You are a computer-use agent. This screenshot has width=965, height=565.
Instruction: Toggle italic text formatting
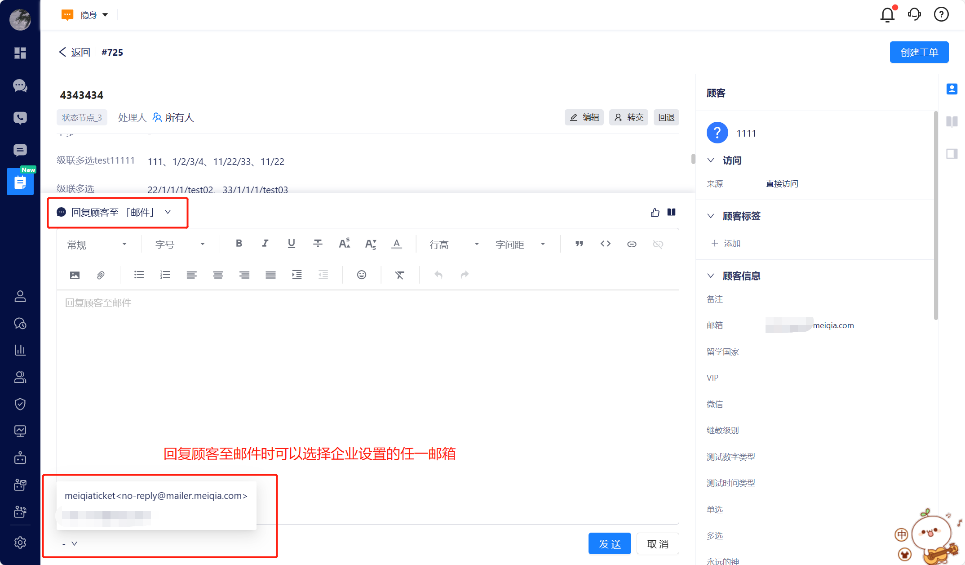(265, 244)
